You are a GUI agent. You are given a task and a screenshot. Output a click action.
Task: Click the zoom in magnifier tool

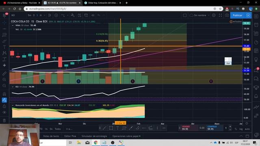(4, 79)
